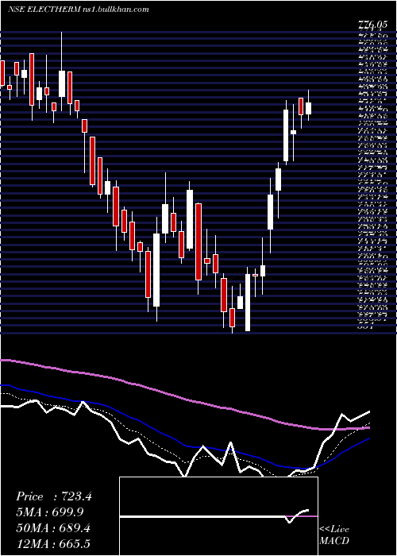The height and width of the screenshot is (556, 397).
Task: Click the last white candlestick on the chart
Action: click(308, 108)
